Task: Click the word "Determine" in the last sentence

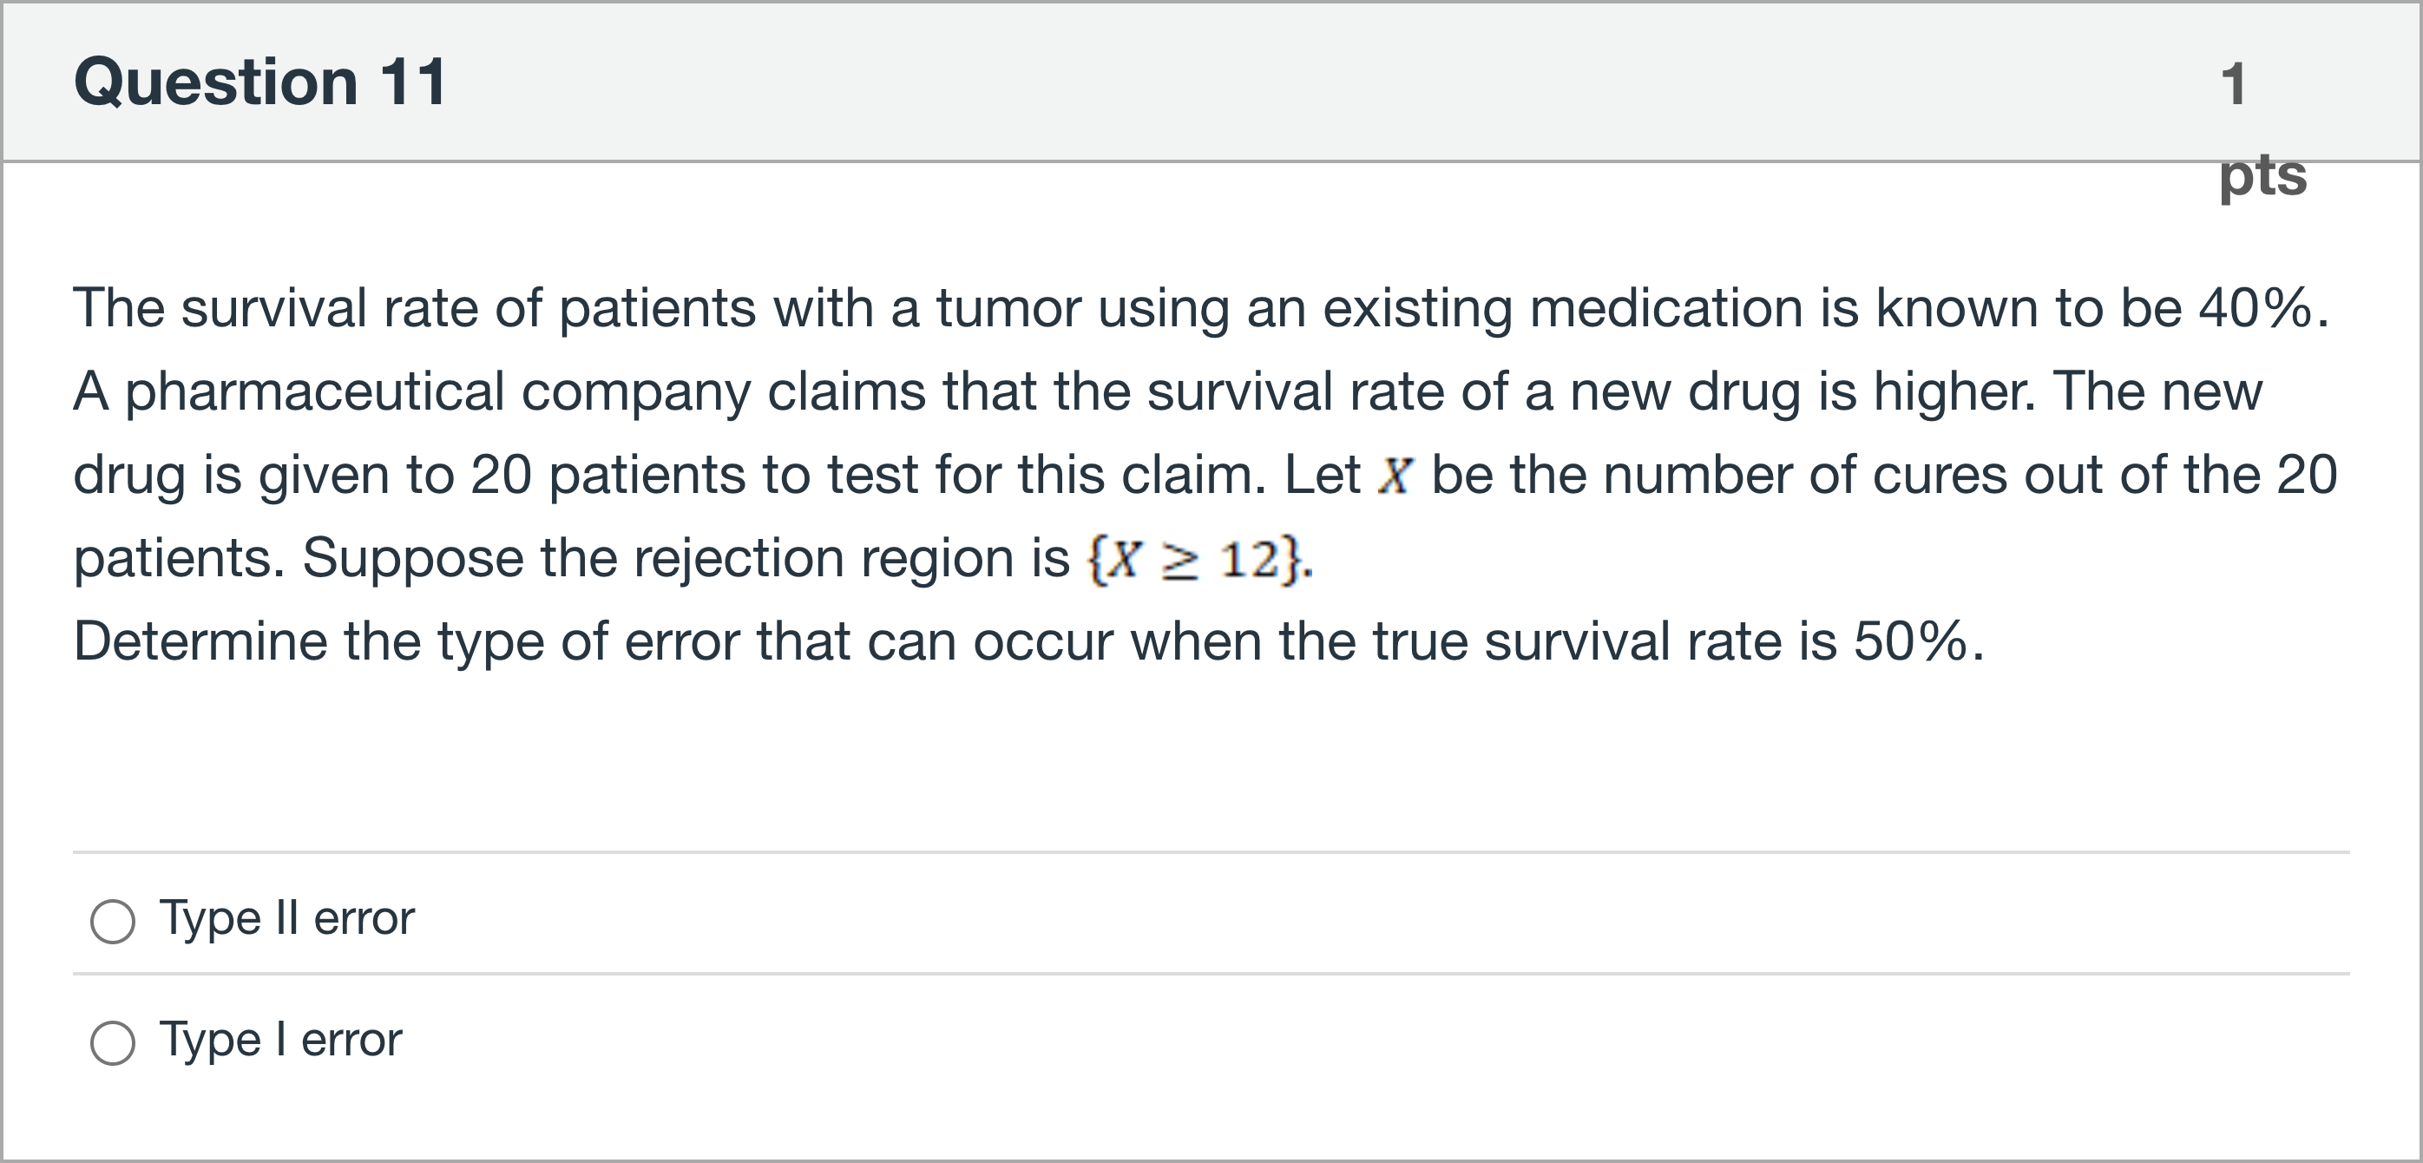Action: [x=200, y=641]
